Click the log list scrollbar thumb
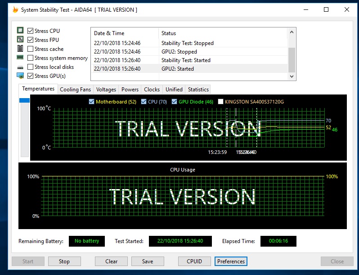 [292, 60]
